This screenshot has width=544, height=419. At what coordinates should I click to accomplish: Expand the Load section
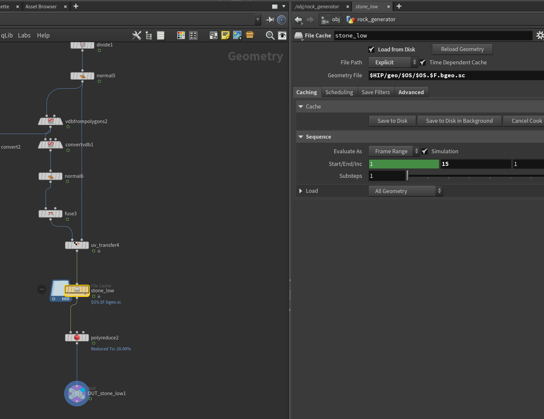click(x=301, y=191)
